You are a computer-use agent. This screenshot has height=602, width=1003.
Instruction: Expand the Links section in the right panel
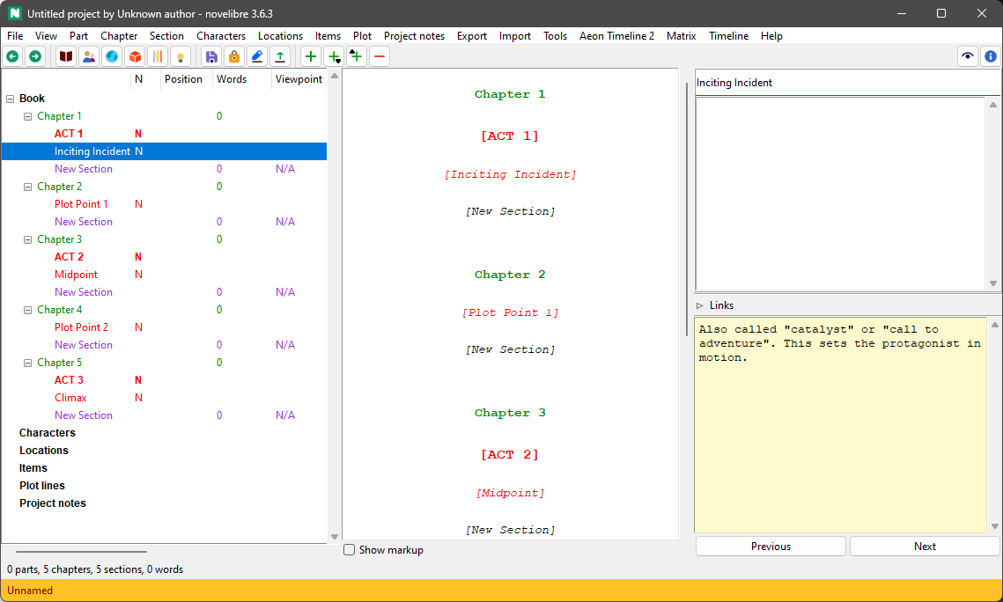click(x=702, y=305)
